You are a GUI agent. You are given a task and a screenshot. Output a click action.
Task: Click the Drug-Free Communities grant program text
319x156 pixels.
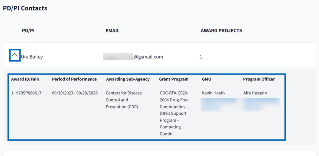point(174,110)
